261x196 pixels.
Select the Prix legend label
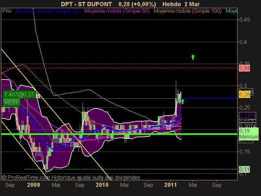click(7, 11)
